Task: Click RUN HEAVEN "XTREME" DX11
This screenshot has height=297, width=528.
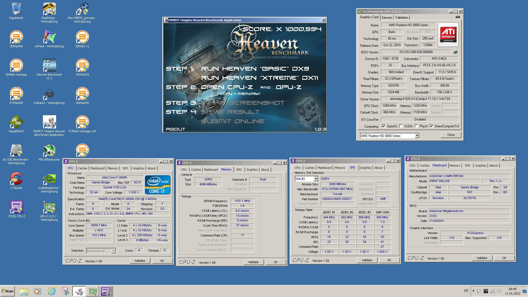Action: (260, 78)
